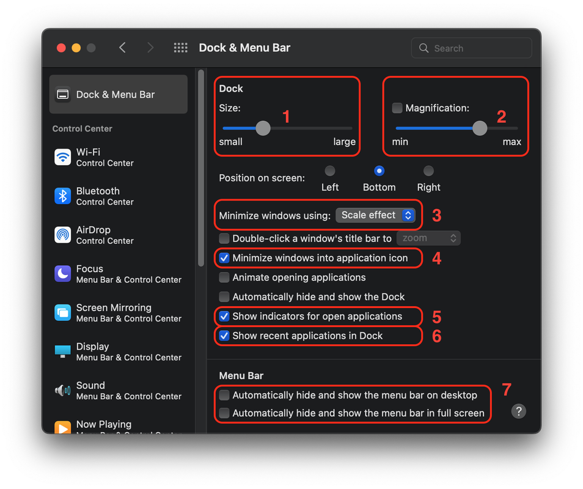583x489 pixels.
Task: Select Left dock position
Action: tap(330, 171)
